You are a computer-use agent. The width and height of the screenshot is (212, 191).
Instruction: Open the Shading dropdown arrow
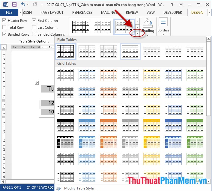[148, 35]
